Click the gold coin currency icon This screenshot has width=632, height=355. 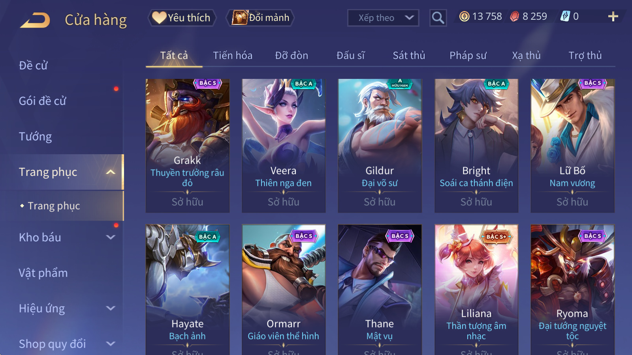[464, 17]
